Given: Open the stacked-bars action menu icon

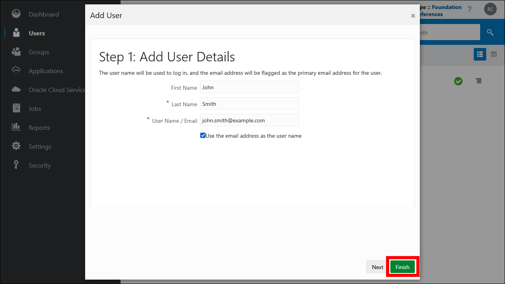Looking at the screenshot, I should (479, 81).
